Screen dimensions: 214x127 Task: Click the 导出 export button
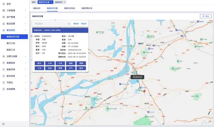(x=205, y=16)
